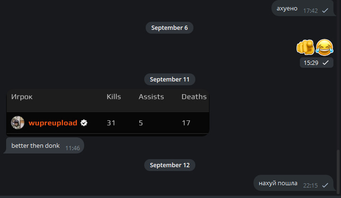This screenshot has width=341, height=198.
Task: Click the Игрок column header in the image
Action: pos(22,97)
